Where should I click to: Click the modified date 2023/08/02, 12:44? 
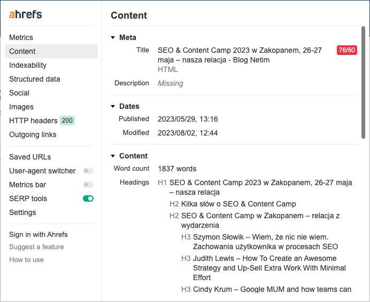tap(188, 133)
